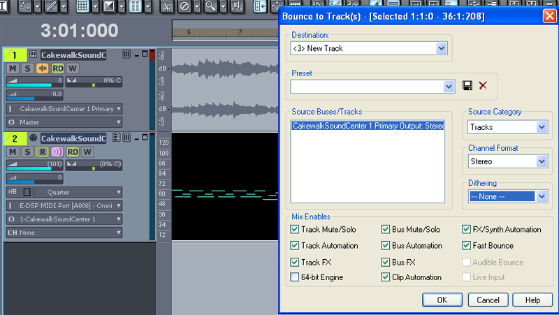This screenshot has height=315, width=559.
Task: Cancel the Bounce to Track(s) dialog
Action: [x=488, y=300]
